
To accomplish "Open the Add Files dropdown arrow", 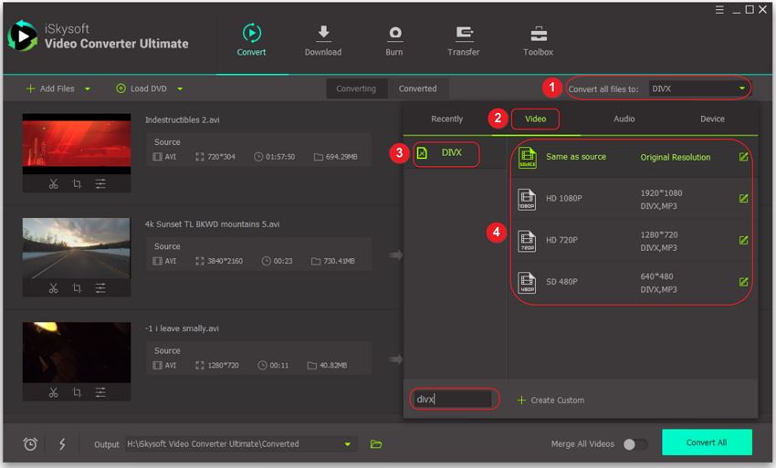I will [x=88, y=88].
